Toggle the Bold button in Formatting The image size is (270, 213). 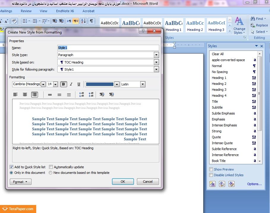point(63,84)
